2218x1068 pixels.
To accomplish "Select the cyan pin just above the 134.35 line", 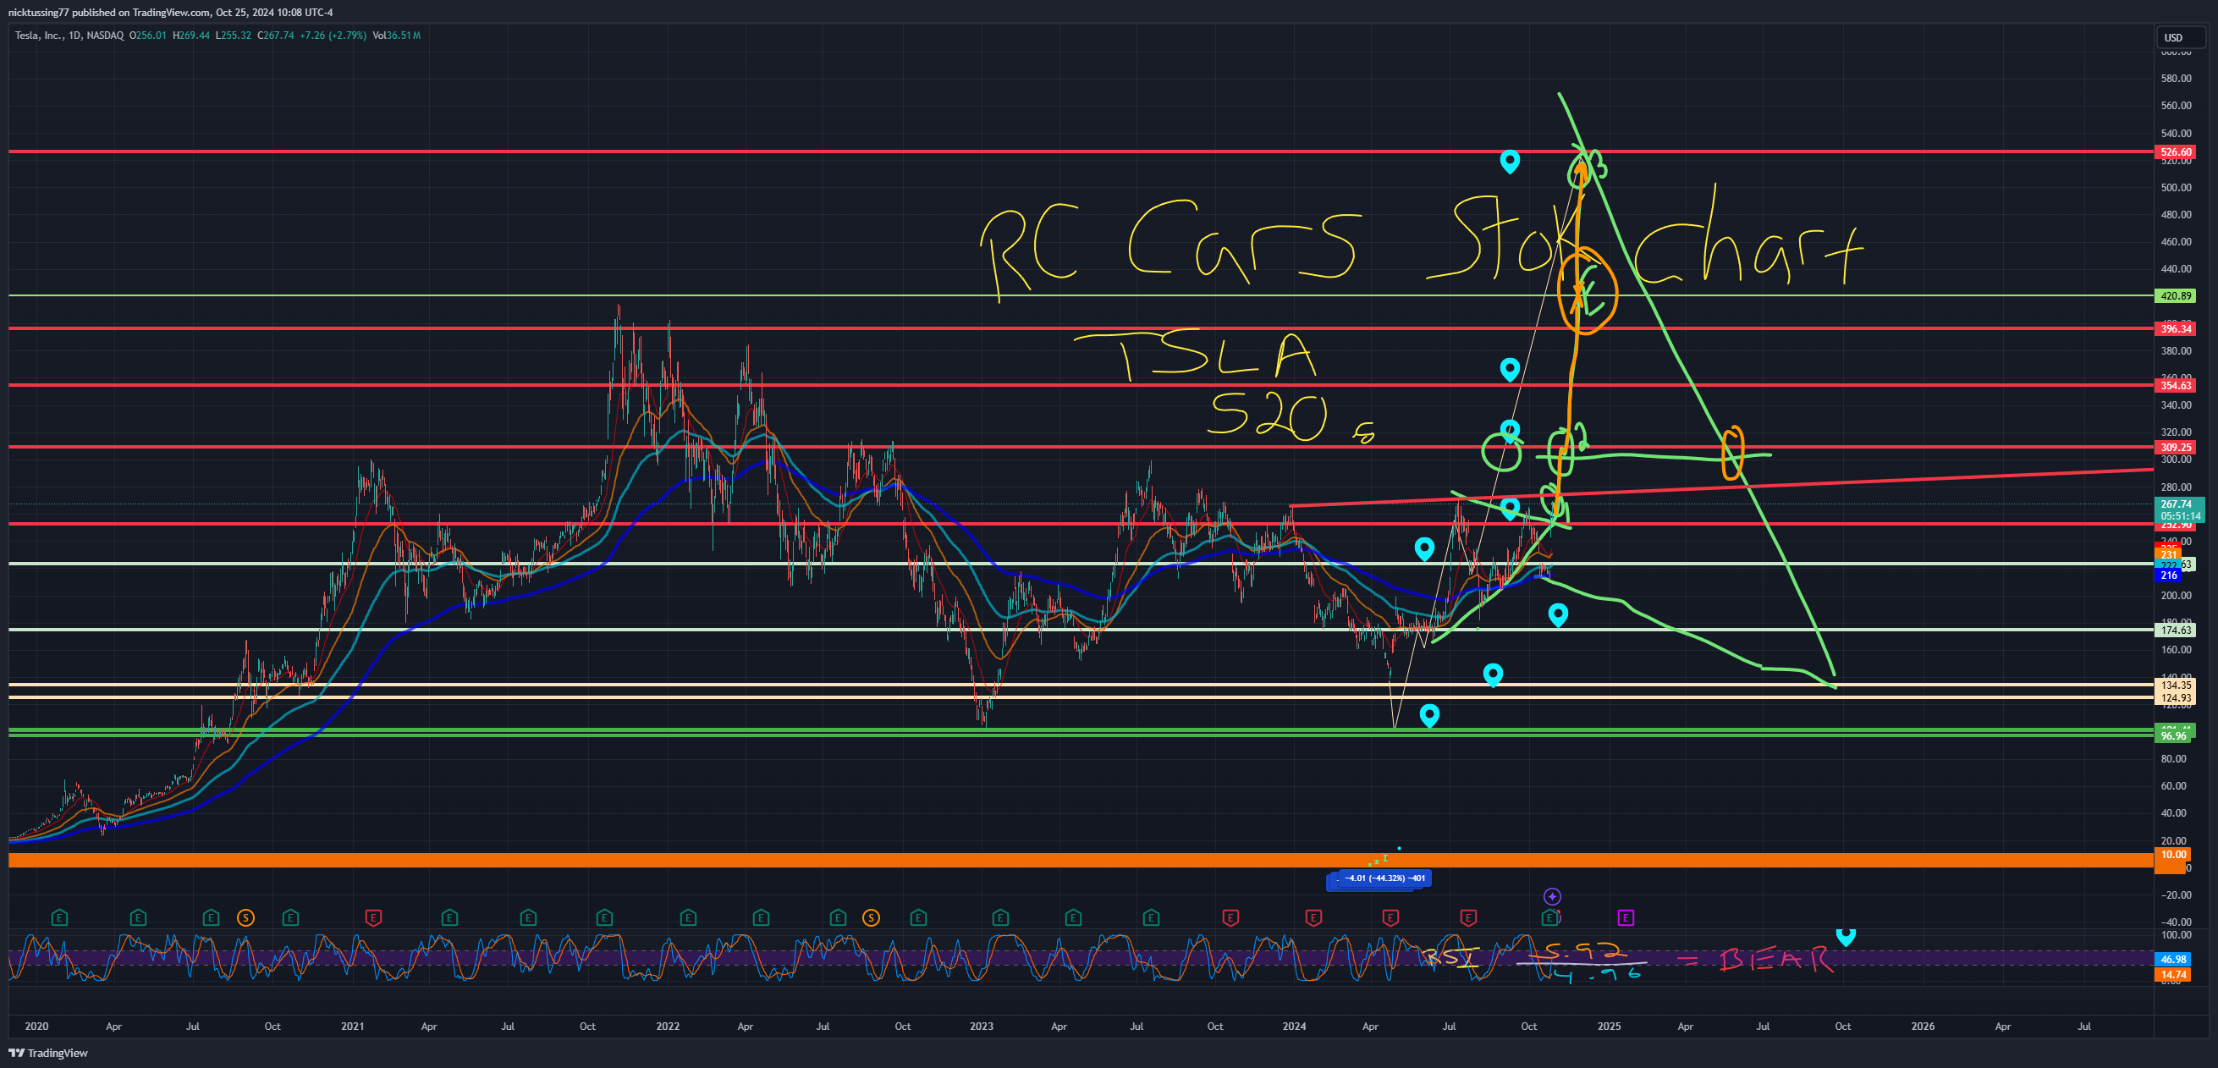I will pyautogui.click(x=1493, y=674).
